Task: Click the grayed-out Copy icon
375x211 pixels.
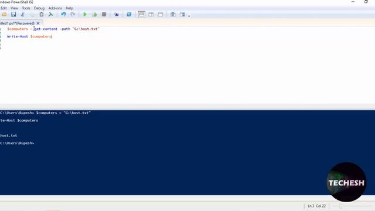Action: click(32, 15)
